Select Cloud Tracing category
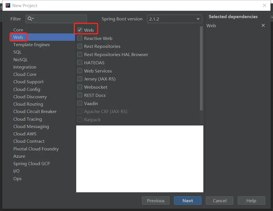 coord(27,119)
